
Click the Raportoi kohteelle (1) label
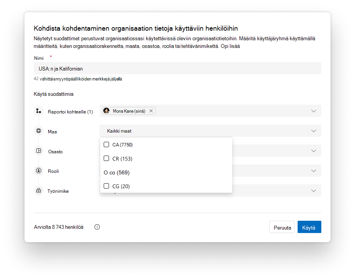70,112
